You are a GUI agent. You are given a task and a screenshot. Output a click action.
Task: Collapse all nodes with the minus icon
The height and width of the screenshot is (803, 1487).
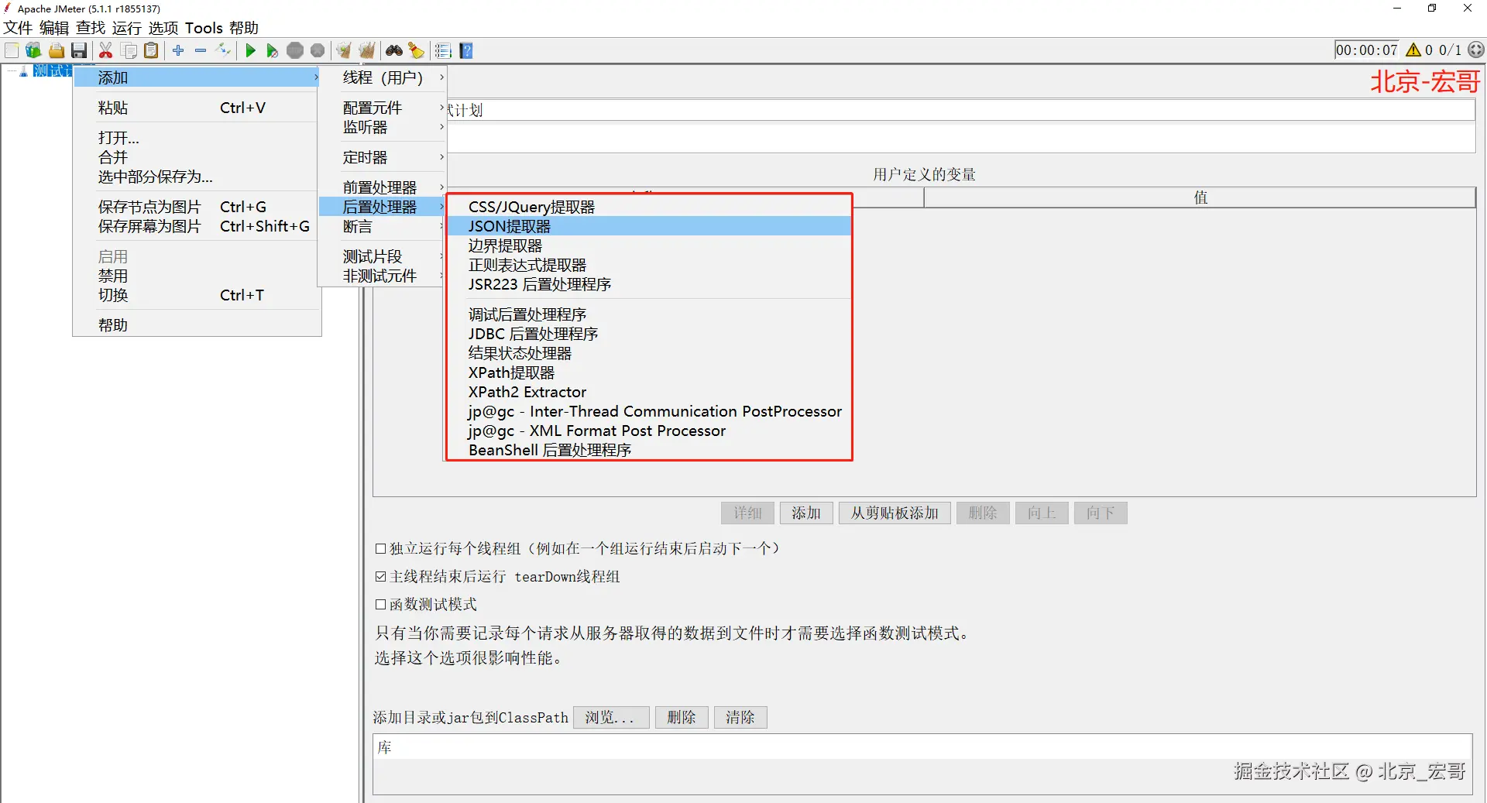click(201, 51)
